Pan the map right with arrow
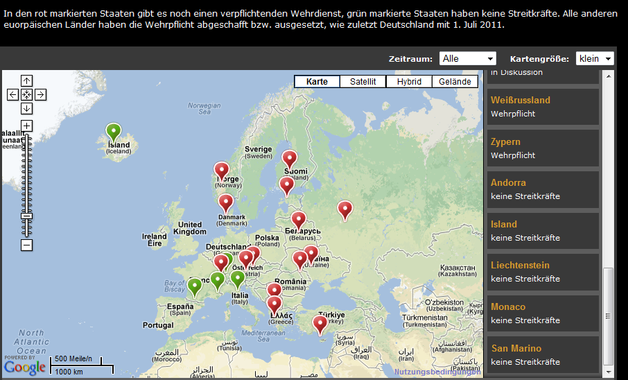The height and width of the screenshot is (380, 628). pyautogui.click(x=40, y=94)
